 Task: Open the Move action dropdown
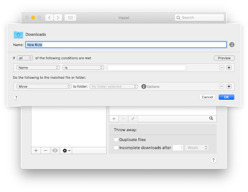click(44, 87)
